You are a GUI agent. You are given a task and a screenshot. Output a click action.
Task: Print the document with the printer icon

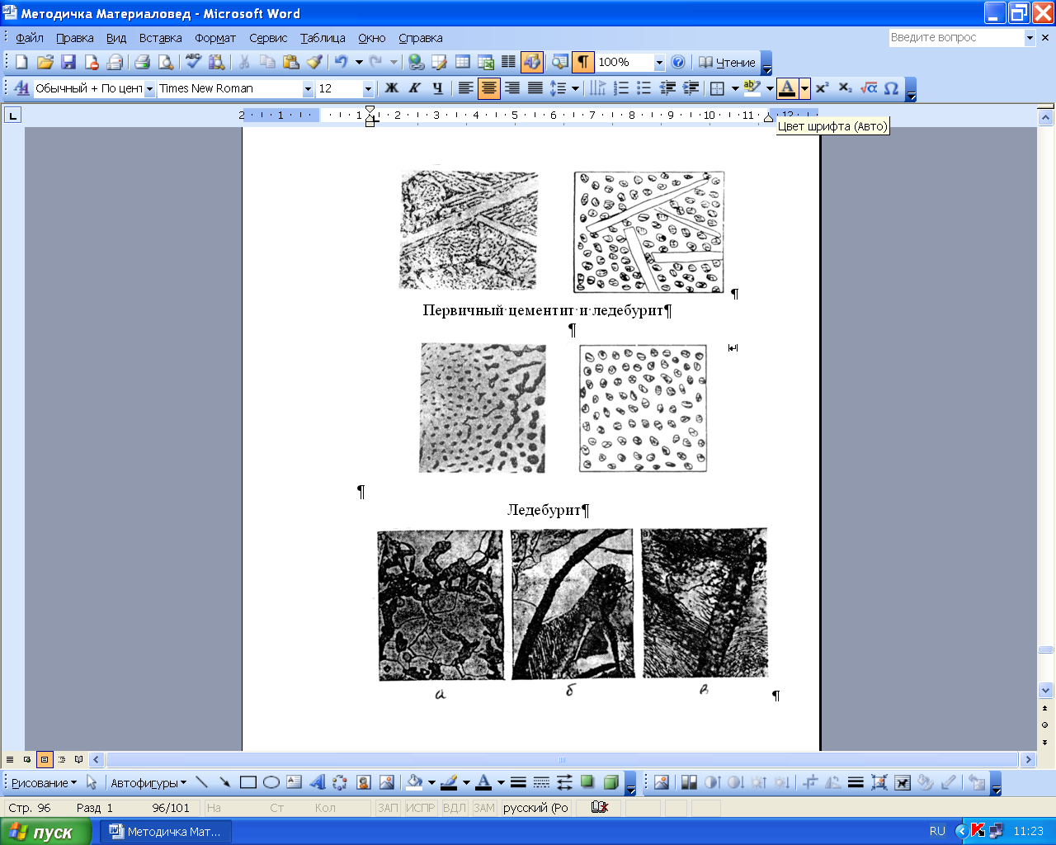pos(142,62)
